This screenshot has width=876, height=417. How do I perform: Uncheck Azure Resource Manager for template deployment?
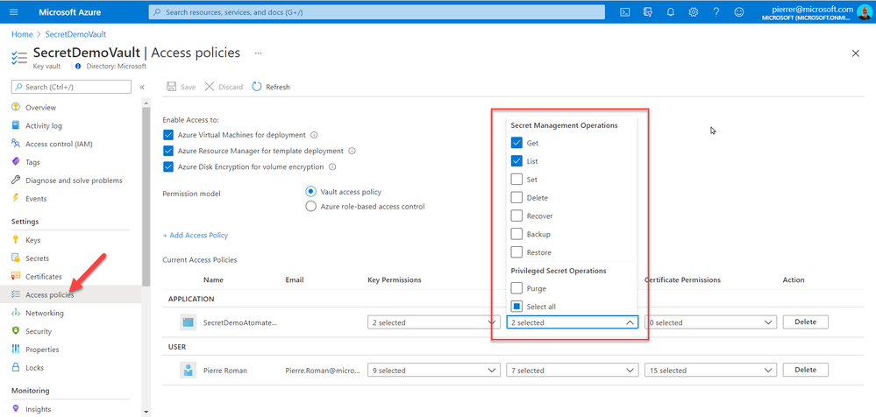coord(168,151)
